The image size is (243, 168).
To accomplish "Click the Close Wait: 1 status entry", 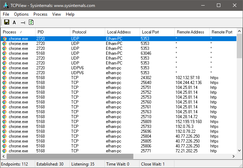I will click(x=152, y=164).
